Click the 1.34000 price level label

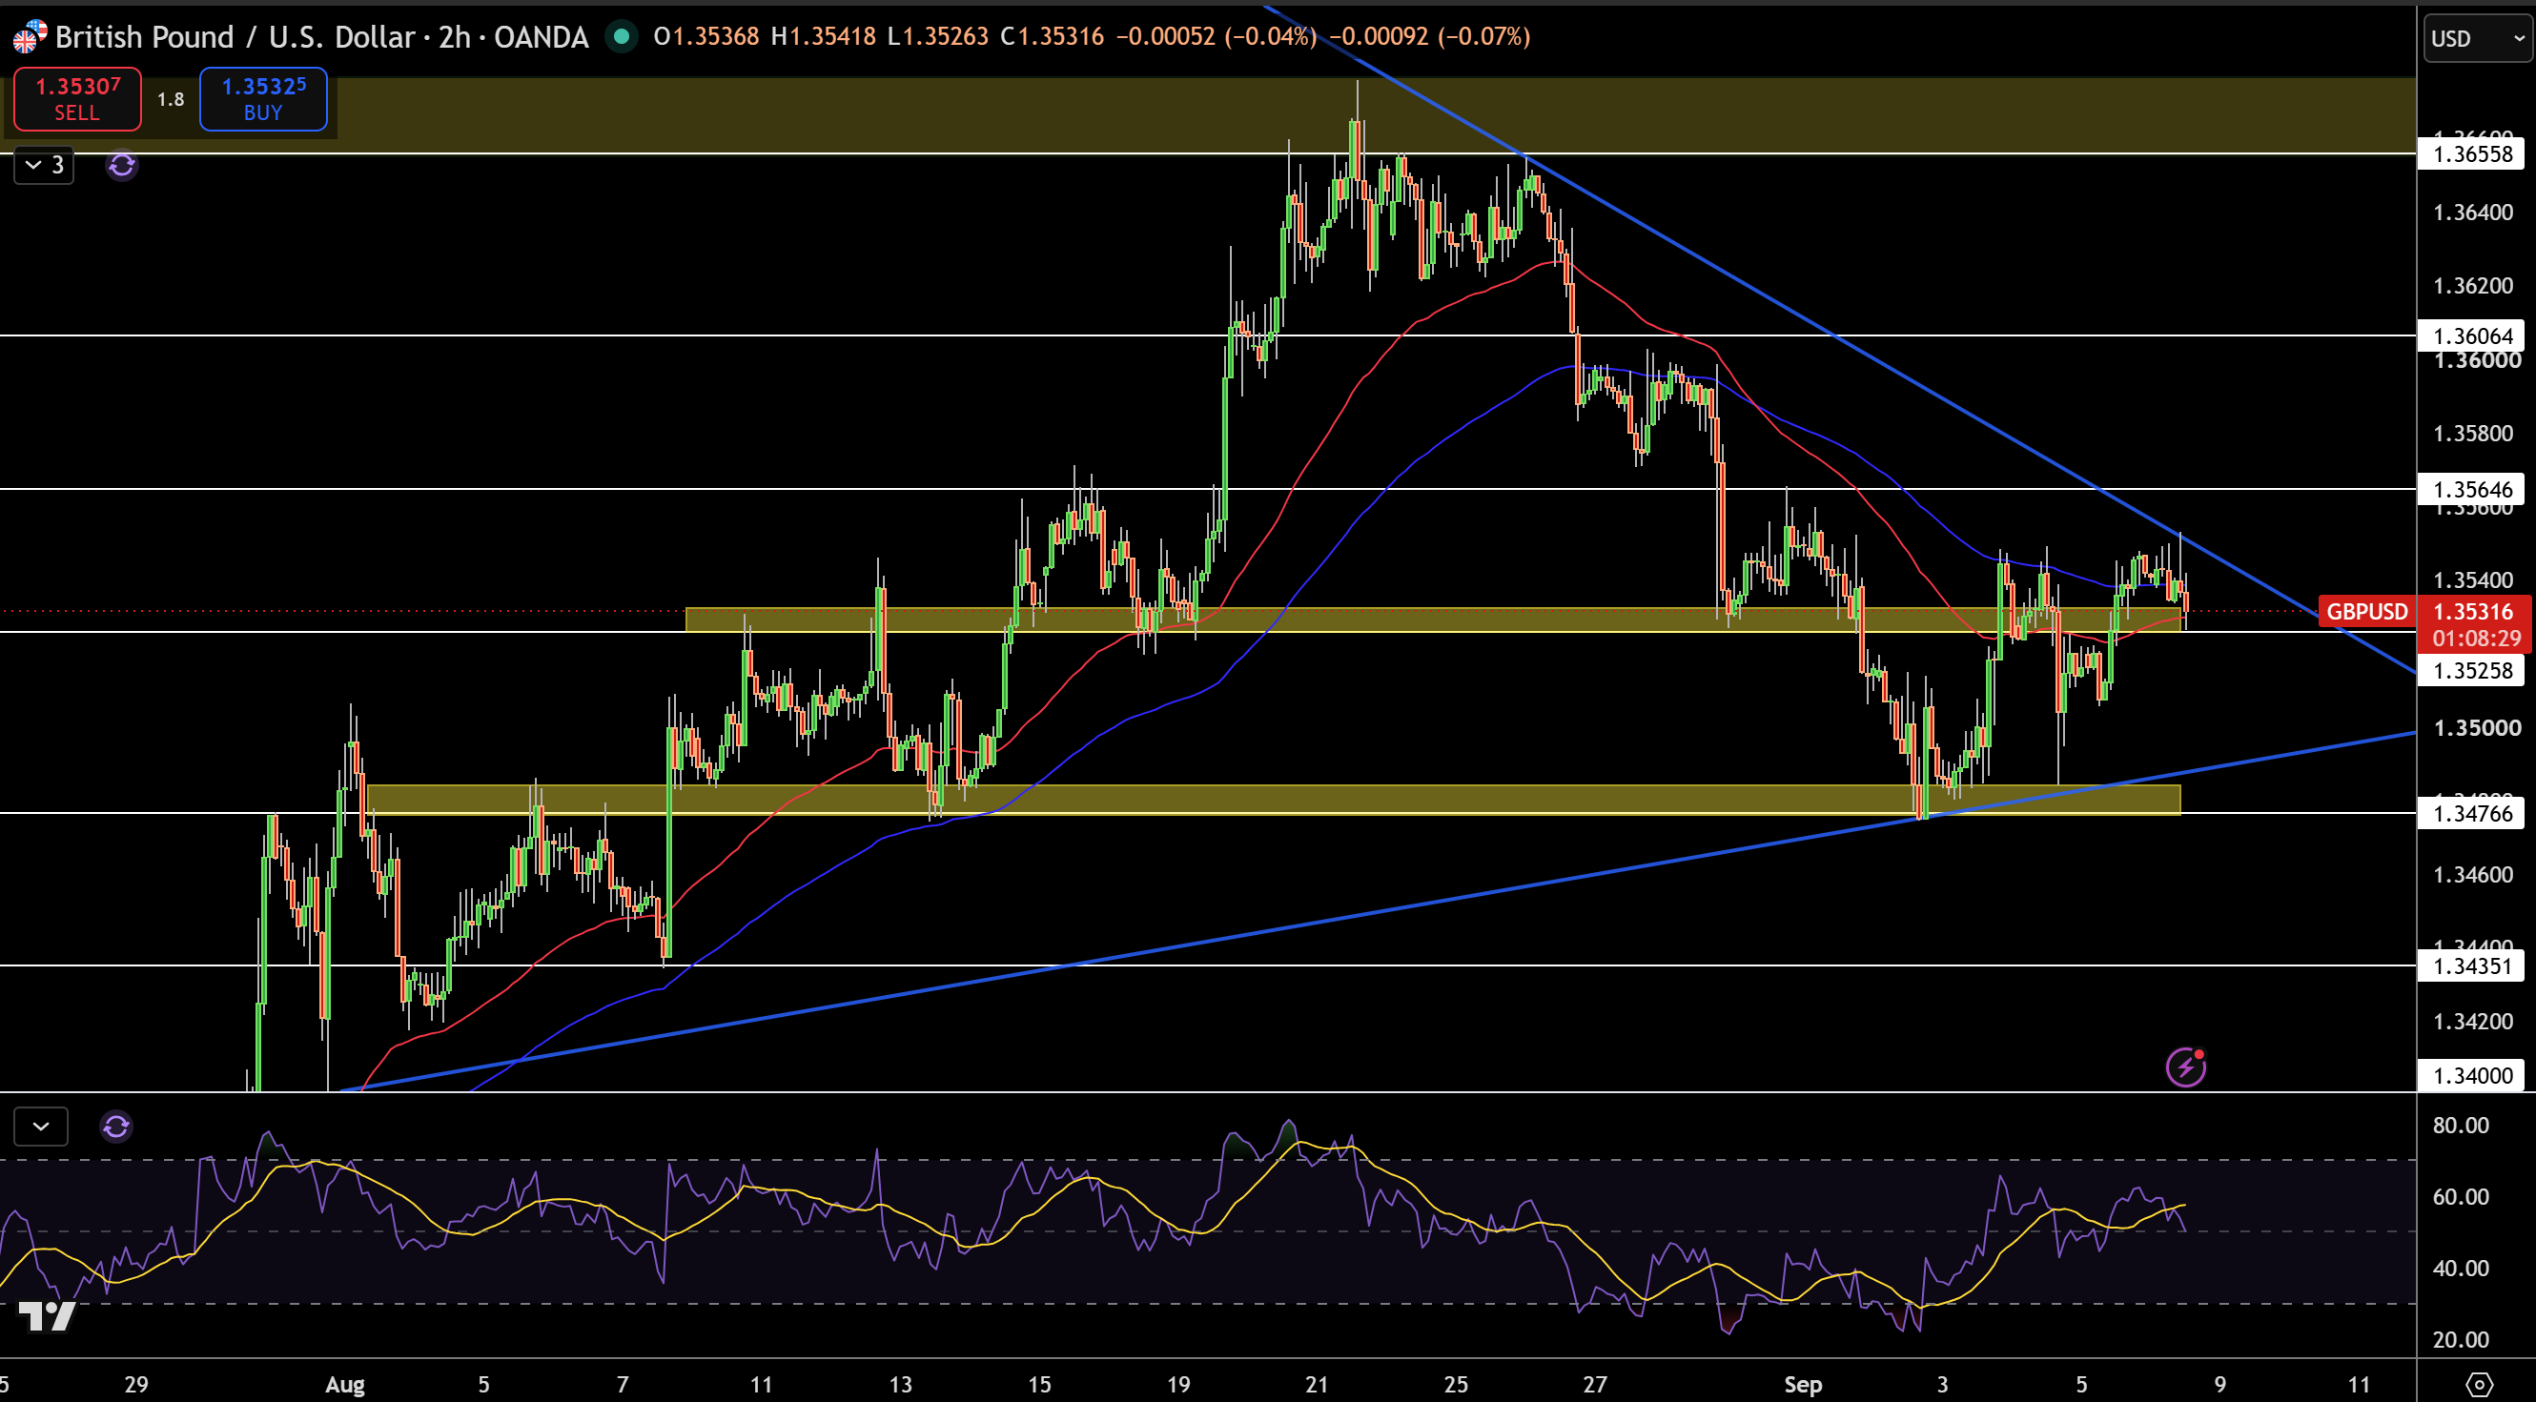click(2472, 1075)
